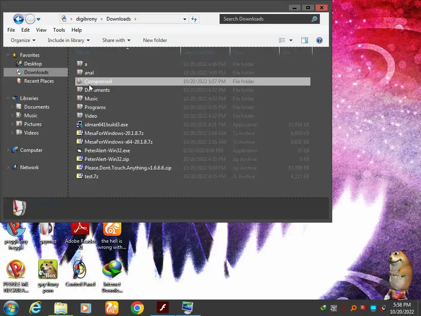
Task: Click the refresh button next to address bar
Action: click(x=194, y=19)
